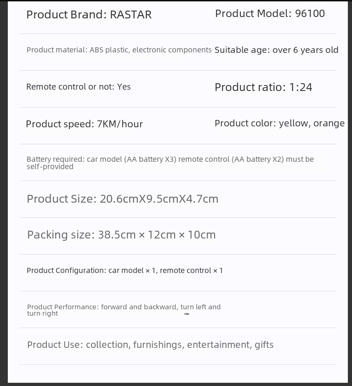Click the Product Performance description
Screen dimensions: 352x386
pos(124,307)
